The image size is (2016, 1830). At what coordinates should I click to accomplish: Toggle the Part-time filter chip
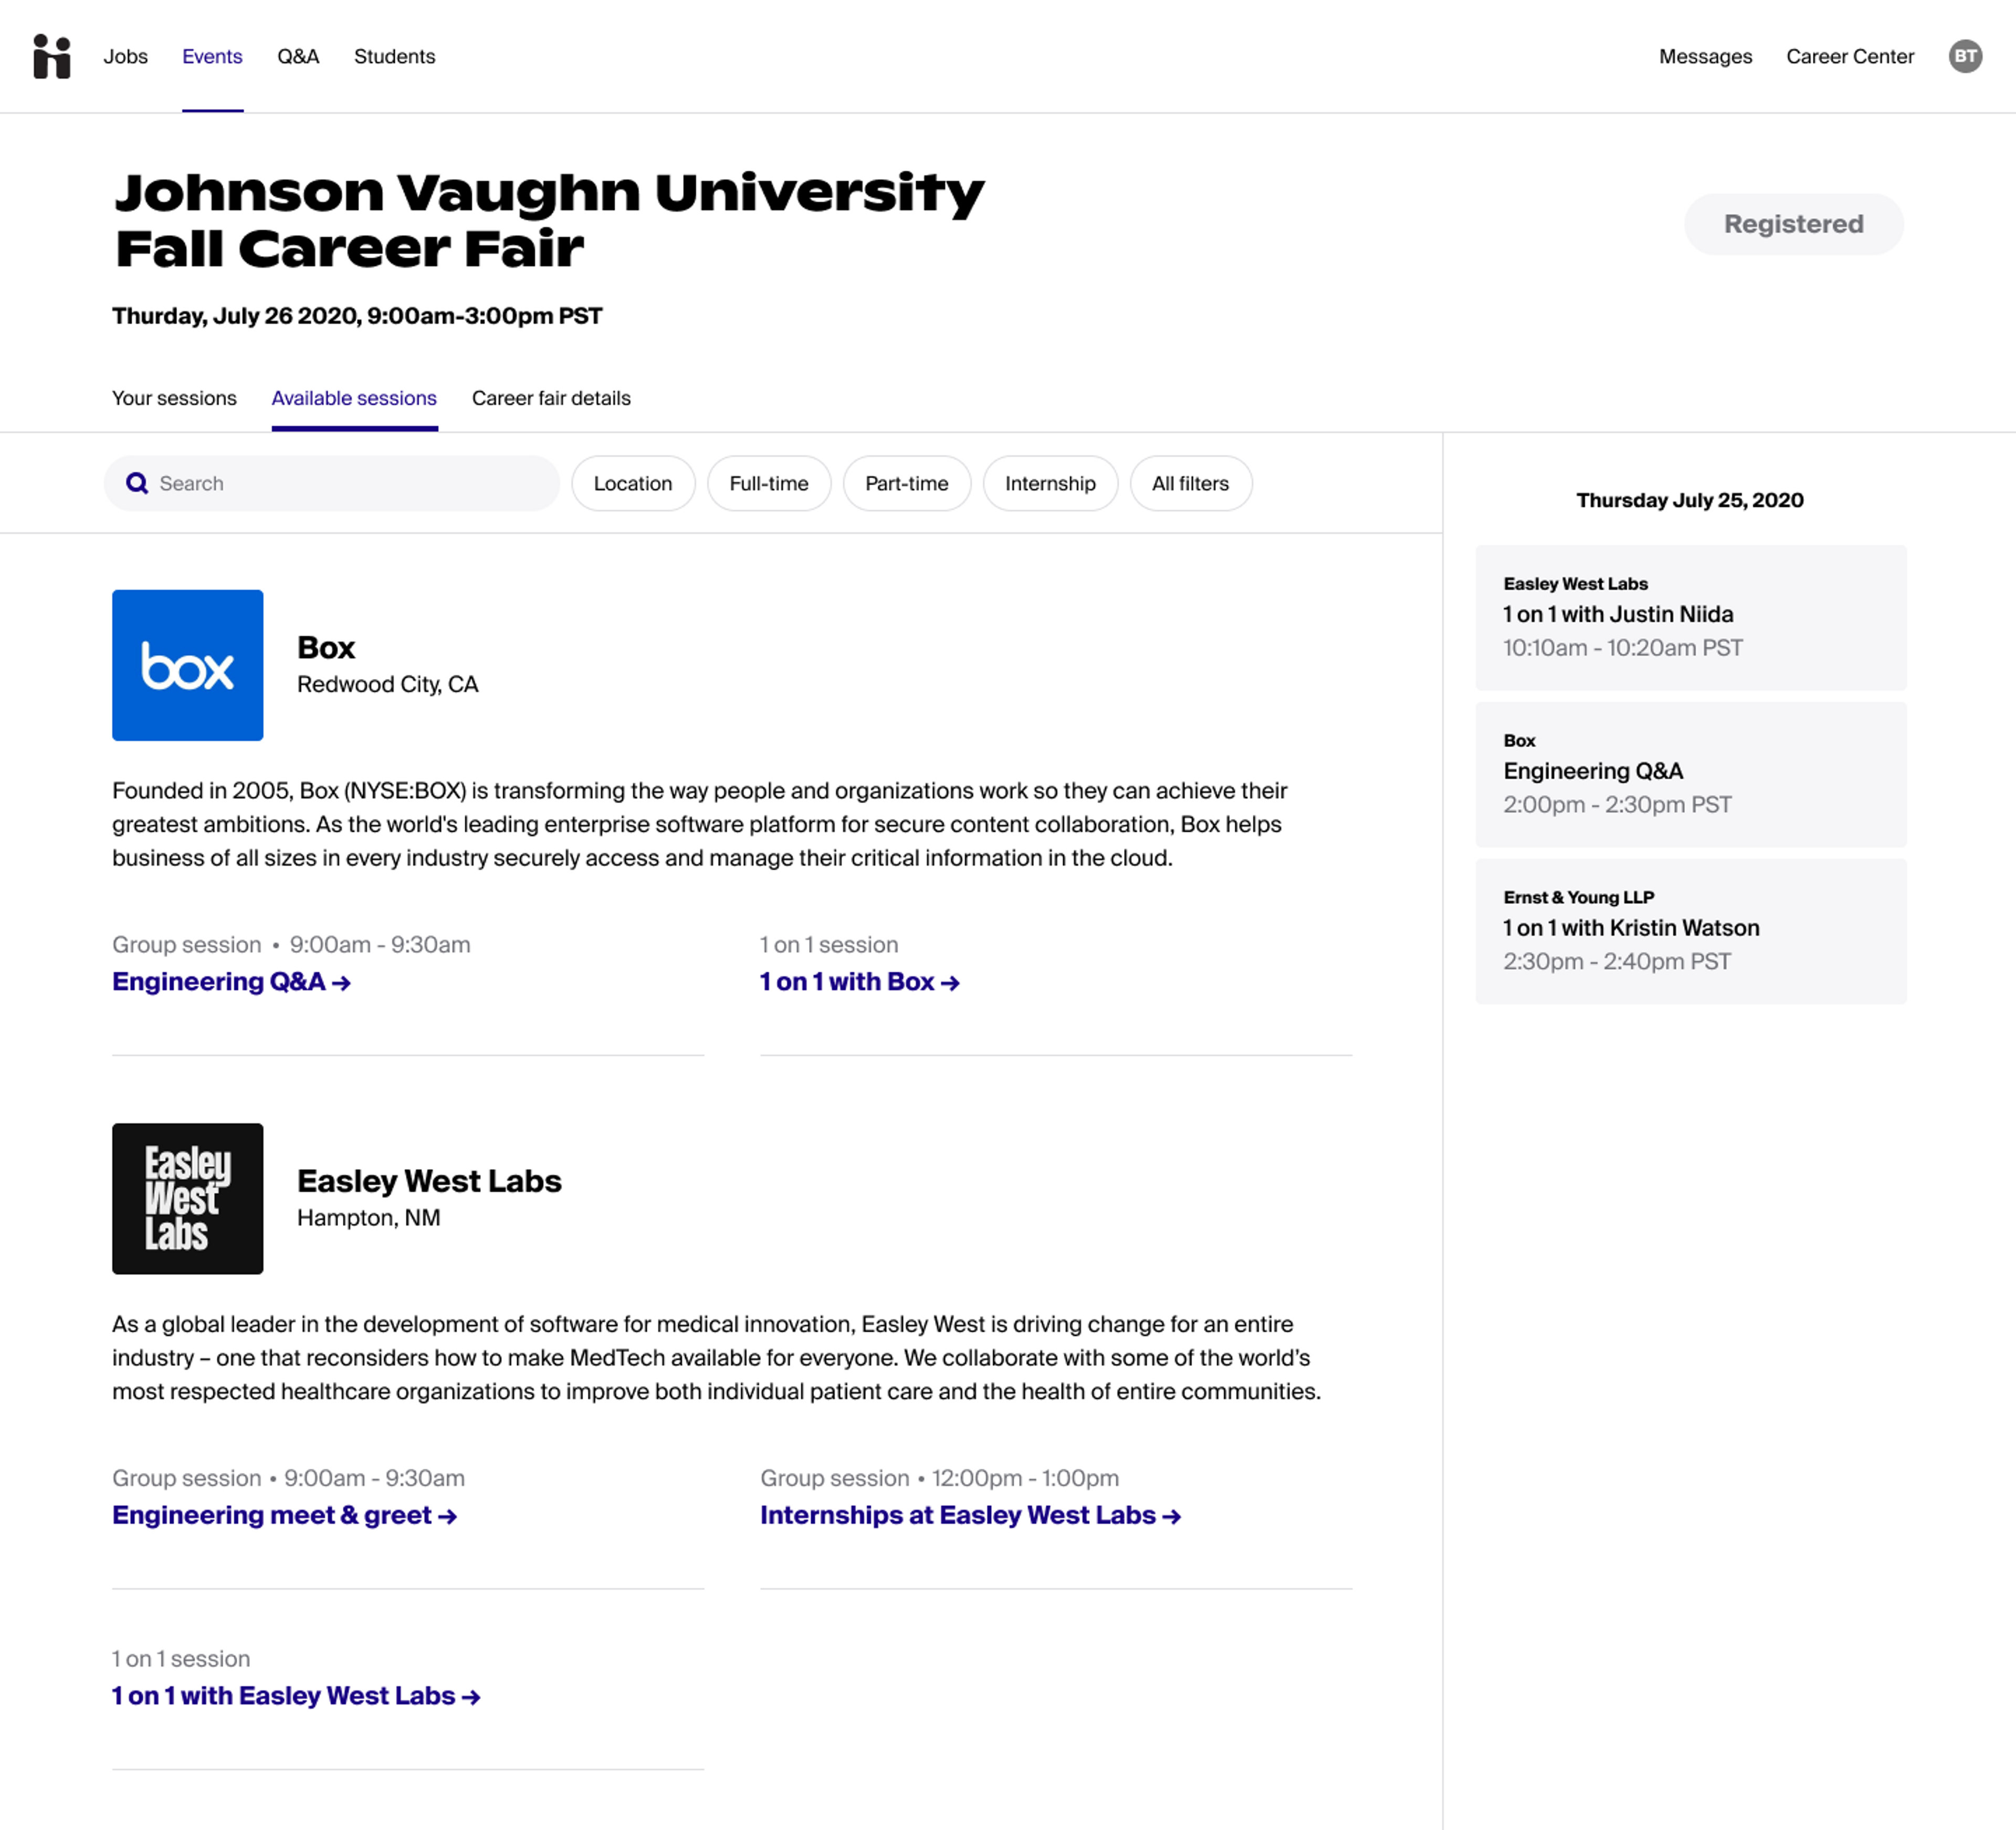[x=906, y=484]
